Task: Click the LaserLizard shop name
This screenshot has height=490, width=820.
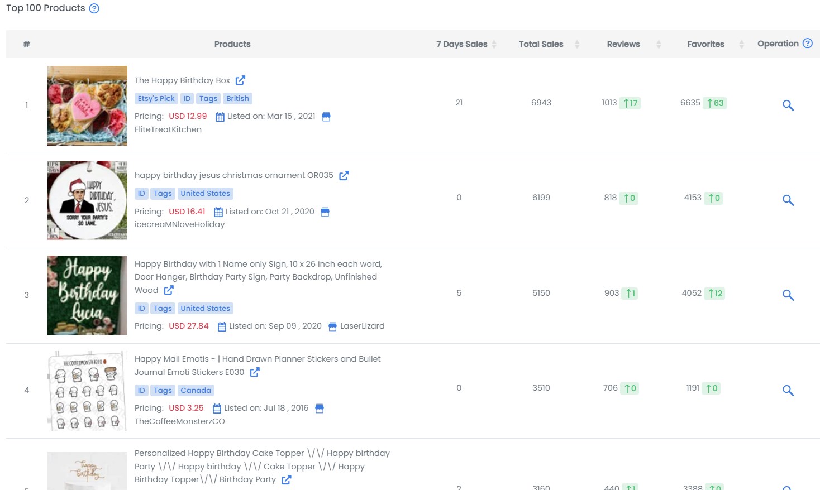Action: (363, 326)
